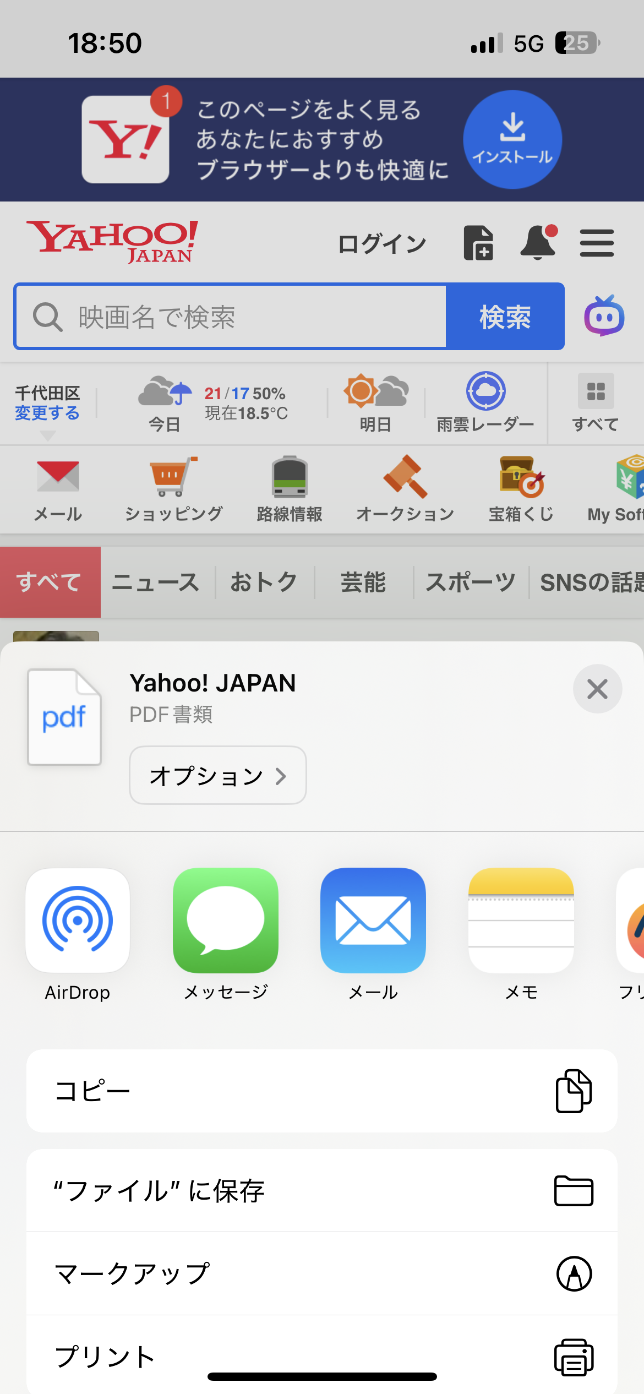Tap 変更する to change location
The width and height of the screenshot is (644, 1394).
pyautogui.click(x=47, y=413)
